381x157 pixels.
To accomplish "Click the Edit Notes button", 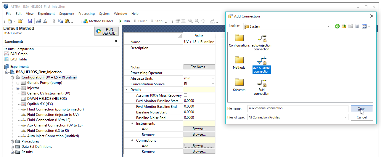I will pyautogui.click(x=199, y=67).
